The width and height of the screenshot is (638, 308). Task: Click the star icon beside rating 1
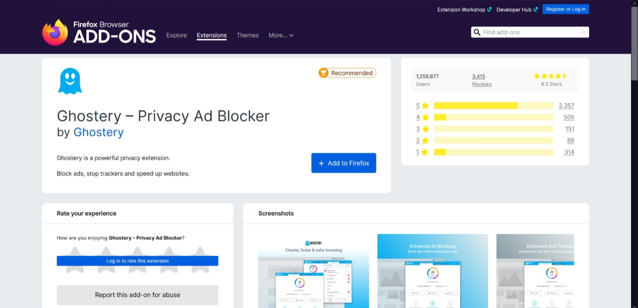tap(425, 152)
